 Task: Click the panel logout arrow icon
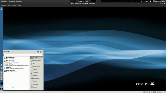[2, 83]
